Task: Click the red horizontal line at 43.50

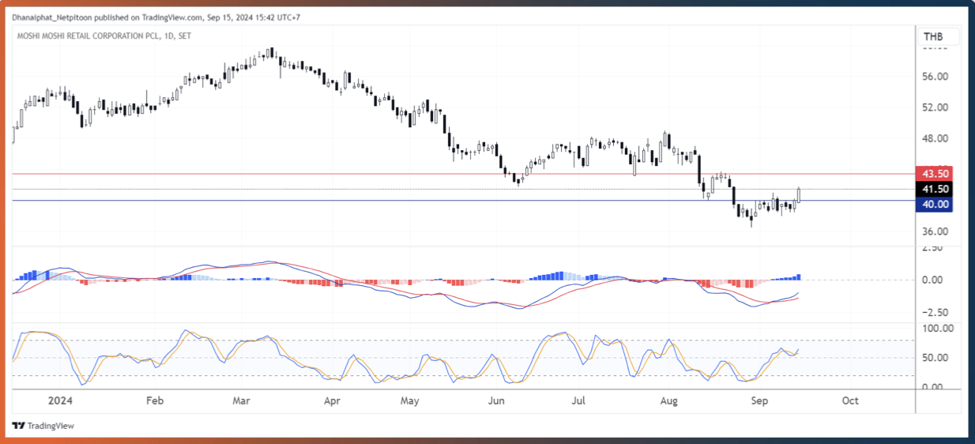Action: click(x=465, y=174)
